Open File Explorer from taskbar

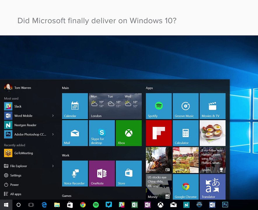point(57,205)
